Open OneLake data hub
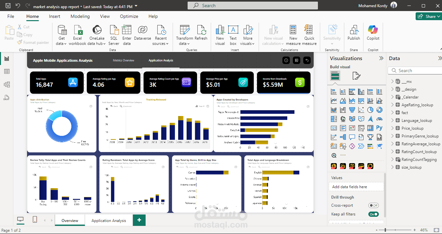The width and height of the screenshot is (442, 234). [96, 35]
